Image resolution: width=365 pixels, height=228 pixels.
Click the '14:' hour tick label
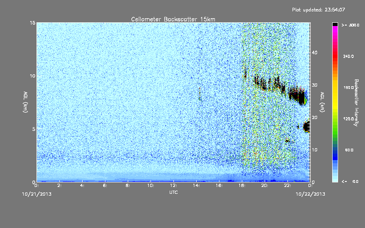pyautogui.click(x=196, y=186)
